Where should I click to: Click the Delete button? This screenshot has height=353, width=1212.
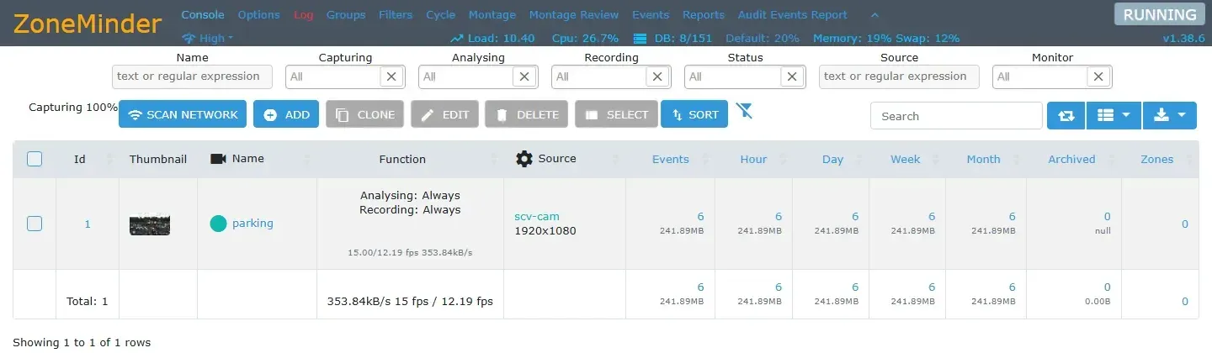coord(526,114)
